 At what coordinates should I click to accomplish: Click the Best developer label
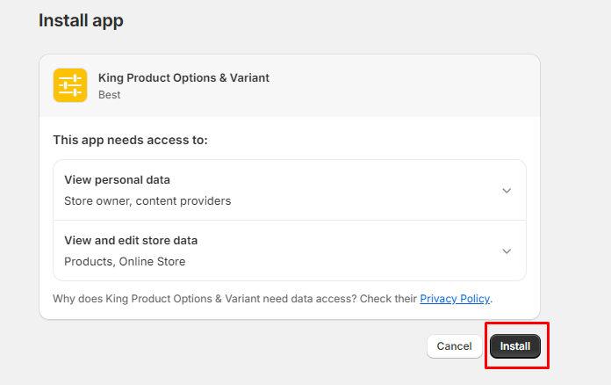(109, 94)
